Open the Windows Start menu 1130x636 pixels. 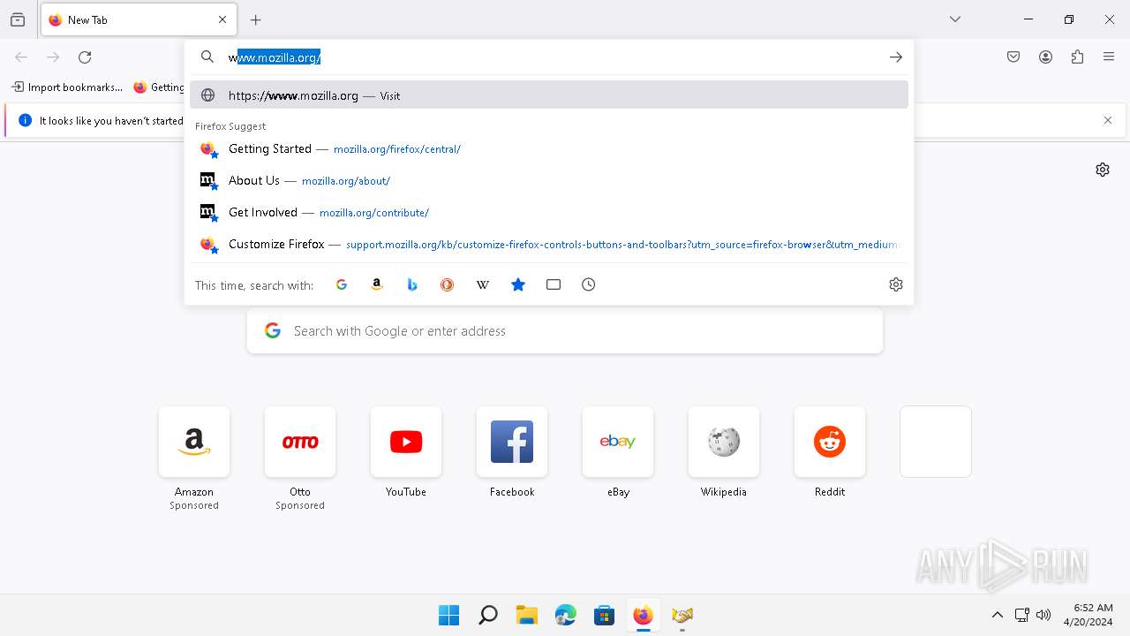(449, 615)
